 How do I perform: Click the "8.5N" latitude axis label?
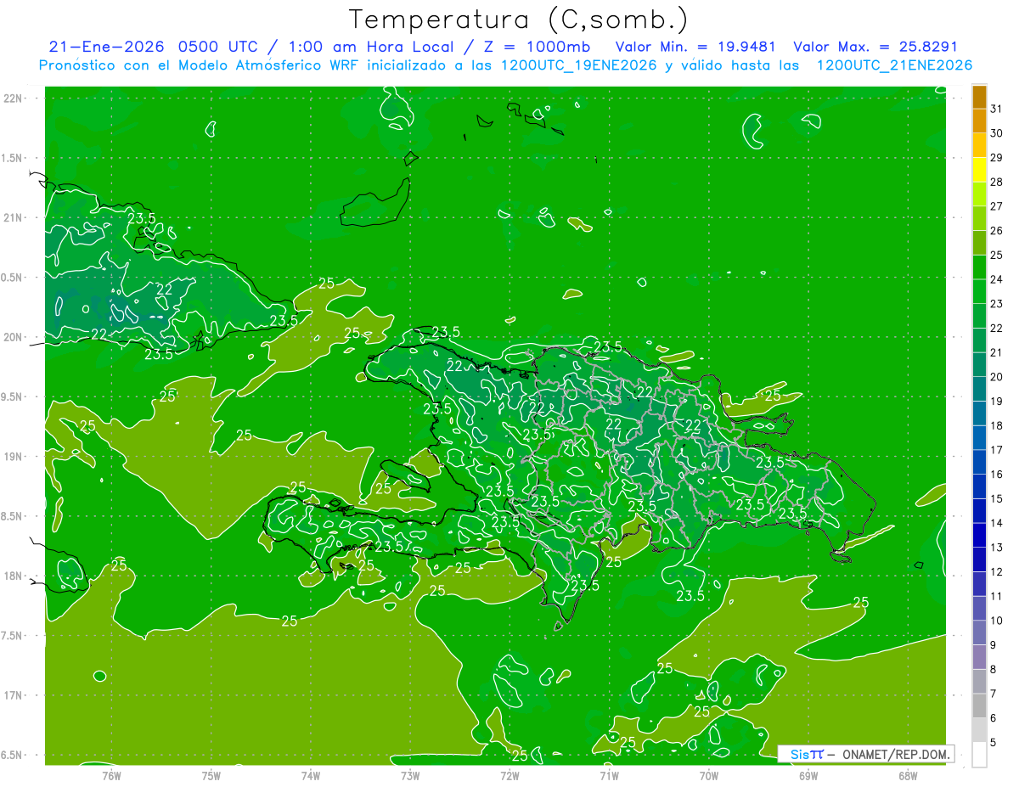click(14, 516)
